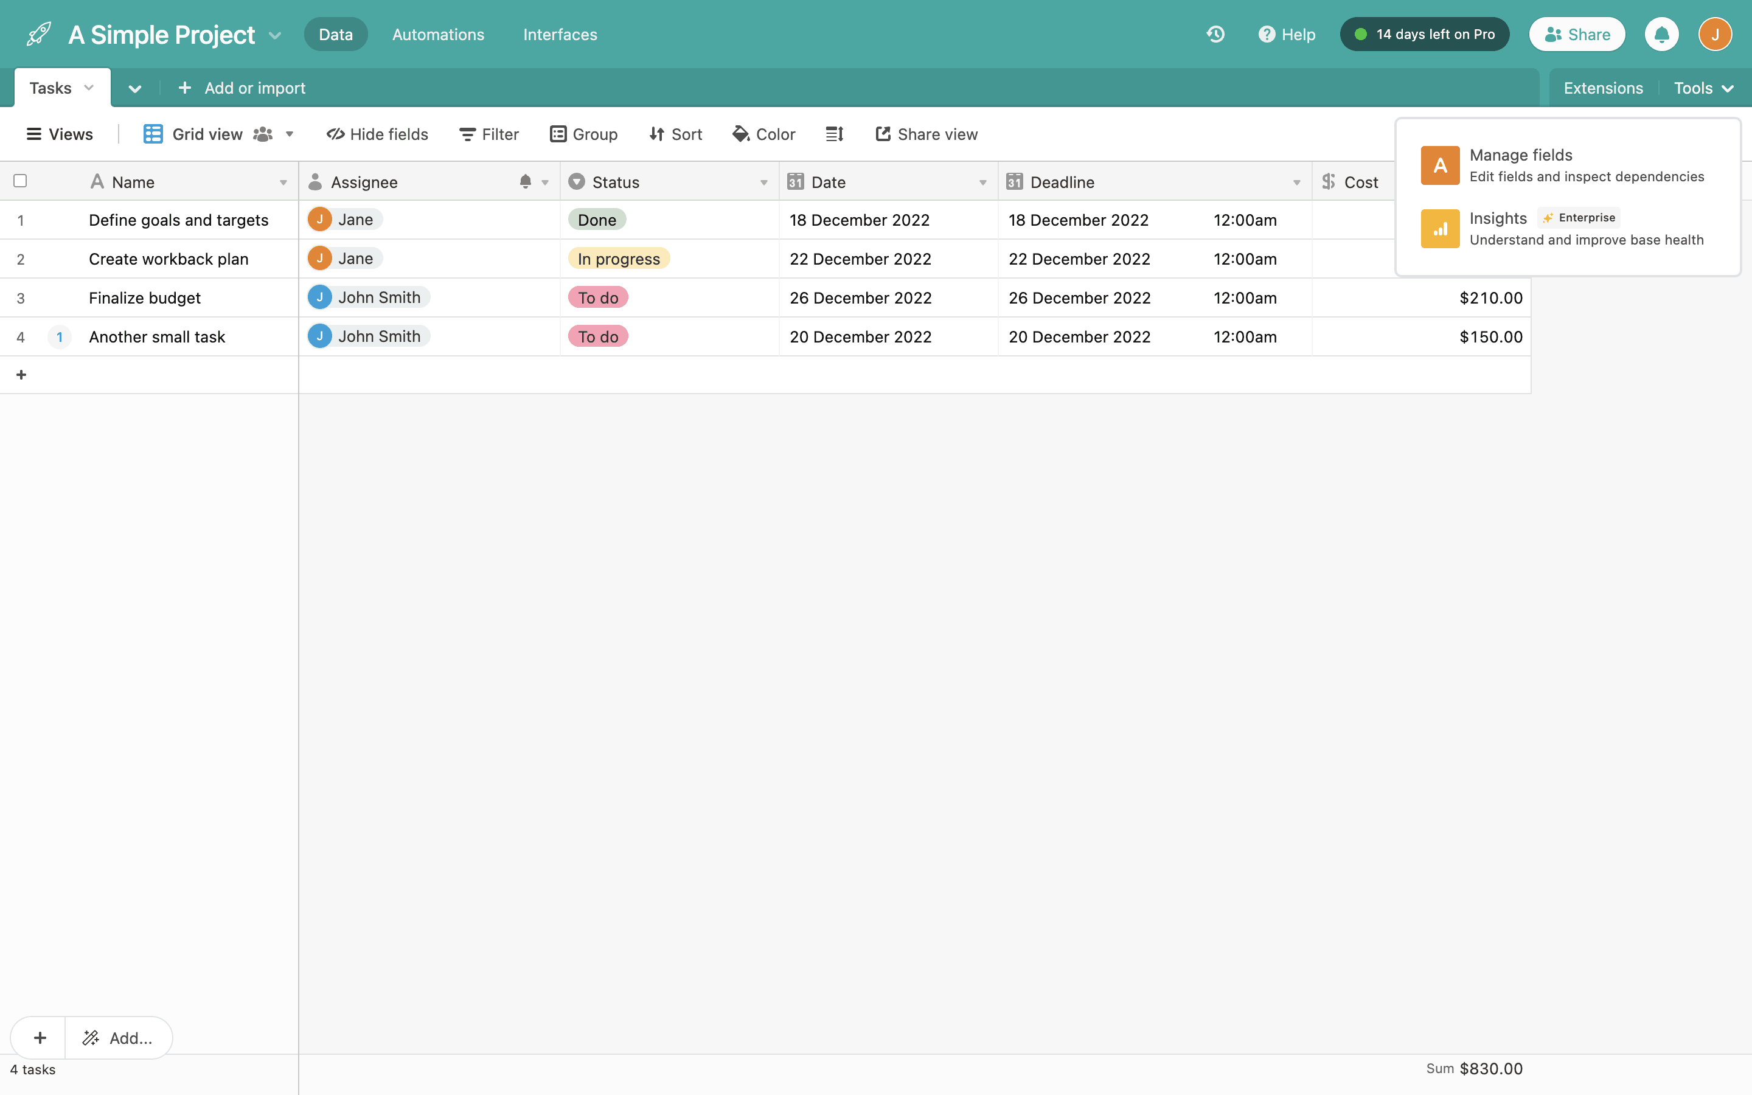Click Assignee column notification bell icon
The width and height of the screenshot is (1752, 1095).
coord(526,182)
